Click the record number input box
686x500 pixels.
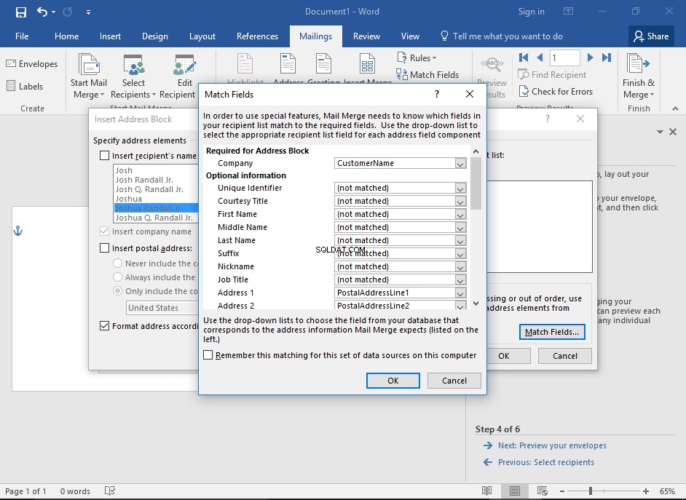[564, 57]
